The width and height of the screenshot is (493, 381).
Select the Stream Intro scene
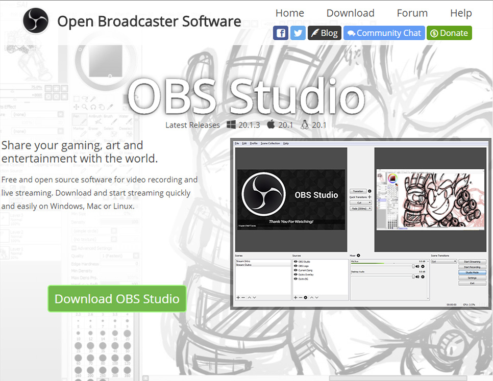click(x=263, y=261)
